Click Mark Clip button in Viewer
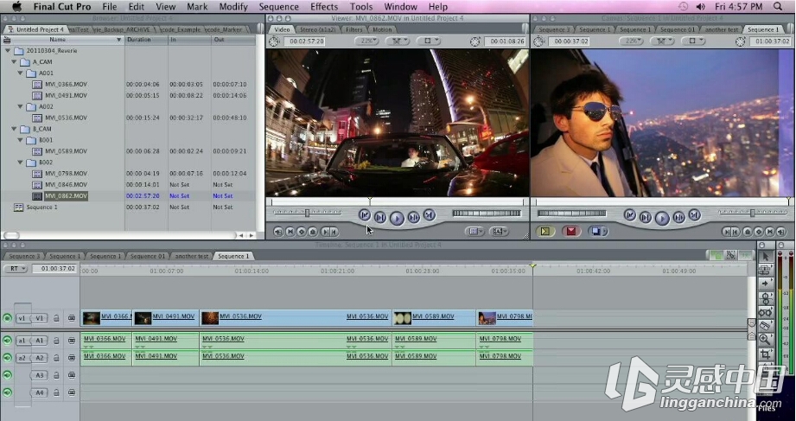The image size is (796, 421). [x=290, y=232]
